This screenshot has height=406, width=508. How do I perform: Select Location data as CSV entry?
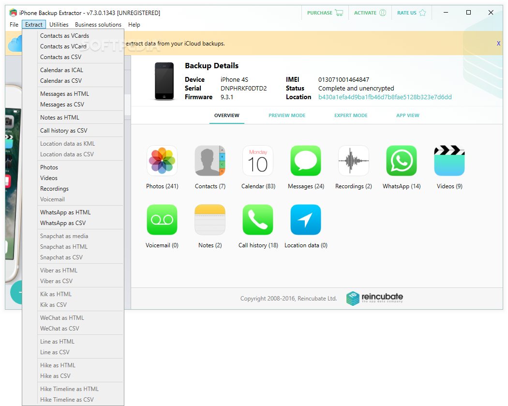(x=73, y=154)
